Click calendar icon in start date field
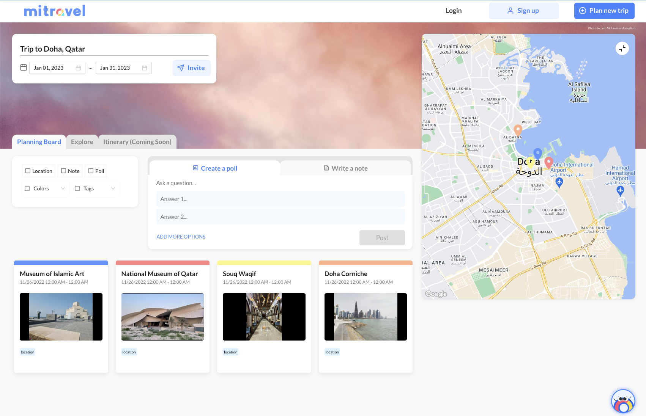 click(x=78, y=68)
